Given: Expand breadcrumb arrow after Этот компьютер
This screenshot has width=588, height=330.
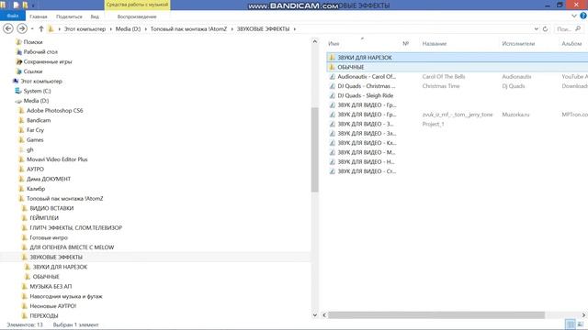Looking at the screenshot, I should (x=110, y=28).
